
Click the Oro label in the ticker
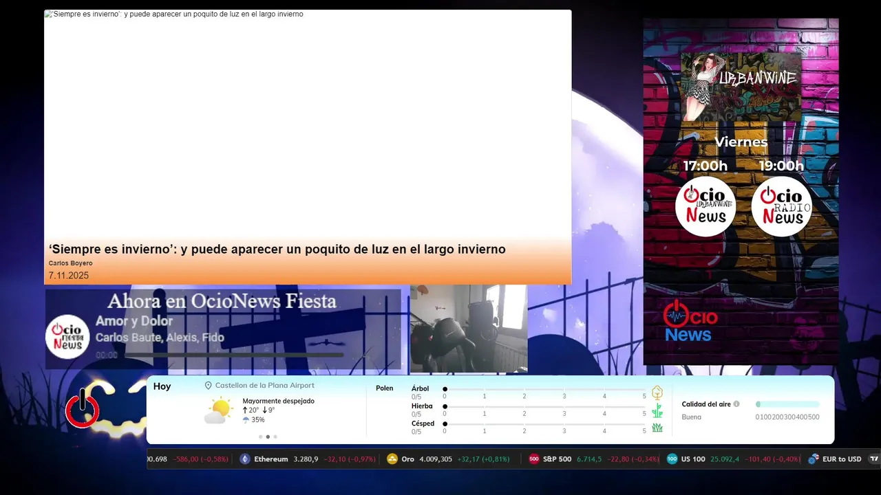pos(408,459)
